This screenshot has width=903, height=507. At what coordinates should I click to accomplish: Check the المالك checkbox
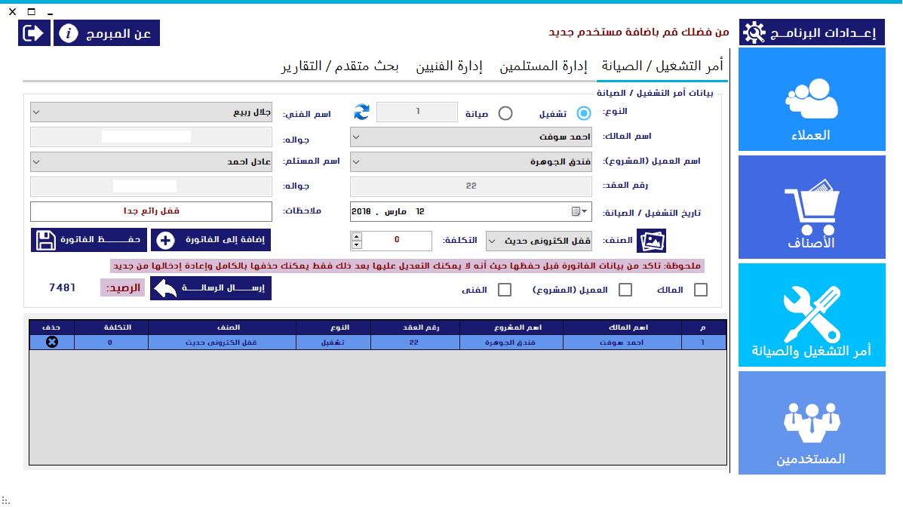(700, 289)
